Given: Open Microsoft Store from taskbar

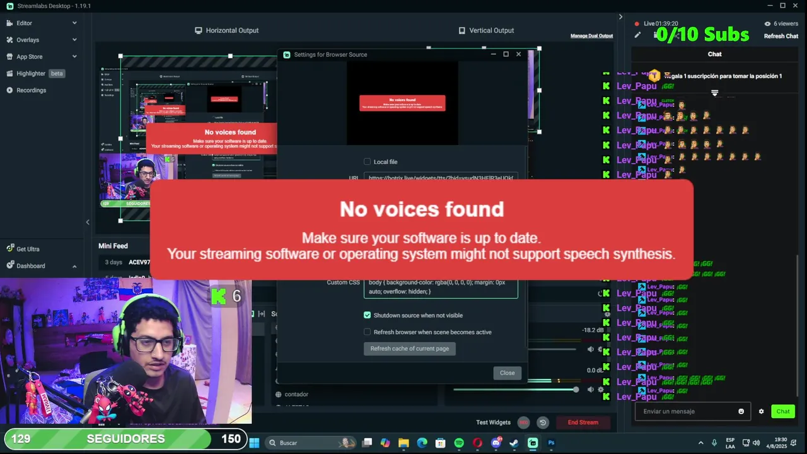Looking at the screenshot, I should click(441, 443).
